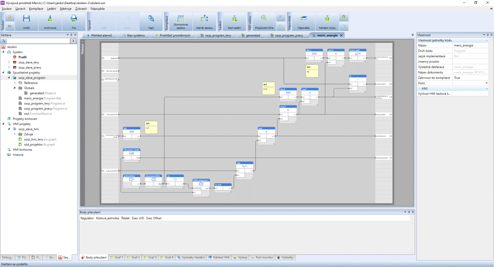The height and width of the screenshot is (267, 494).
Task: Click the Tisk printer icon
Action: click(x=74, y=19)
